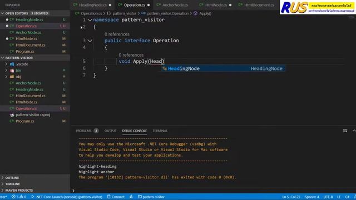Screen dimensions: 356x200
Task: Change language mode C# in status bar
Action: 347,197
